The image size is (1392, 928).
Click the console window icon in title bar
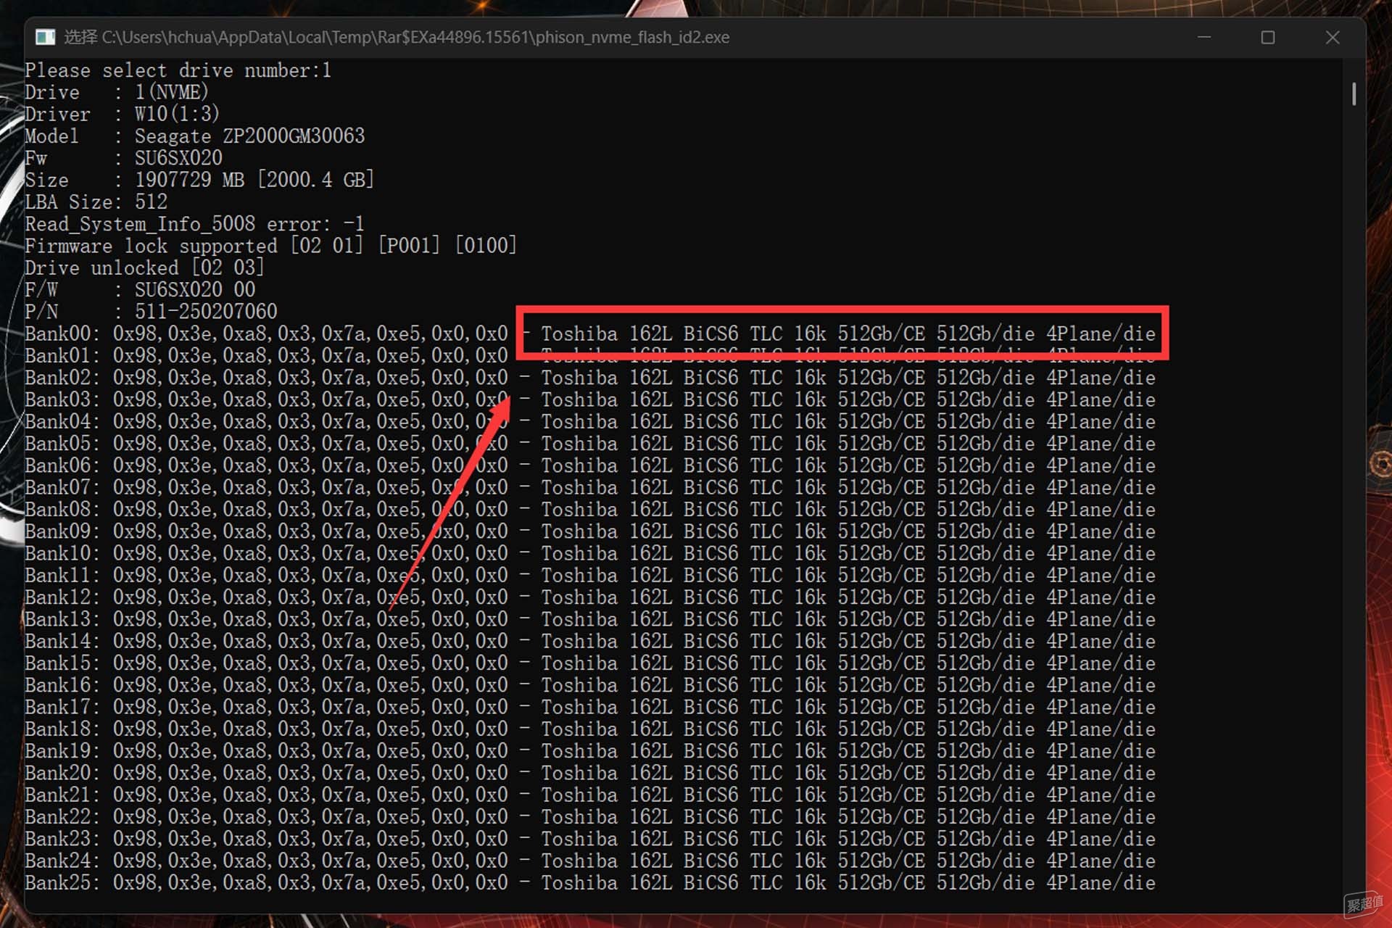click(46, 37)
